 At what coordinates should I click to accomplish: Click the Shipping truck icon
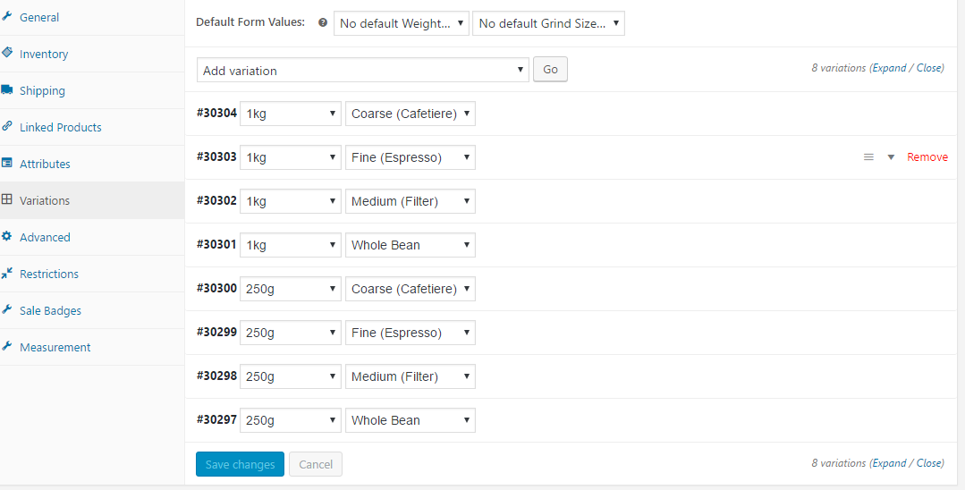[7, 90]
